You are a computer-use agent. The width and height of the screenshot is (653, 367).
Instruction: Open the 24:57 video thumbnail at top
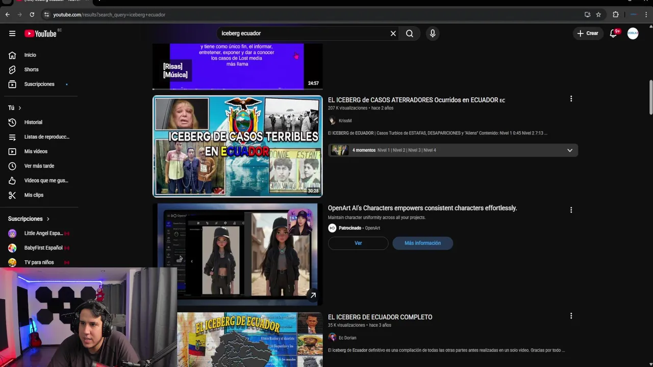[237, 66]
